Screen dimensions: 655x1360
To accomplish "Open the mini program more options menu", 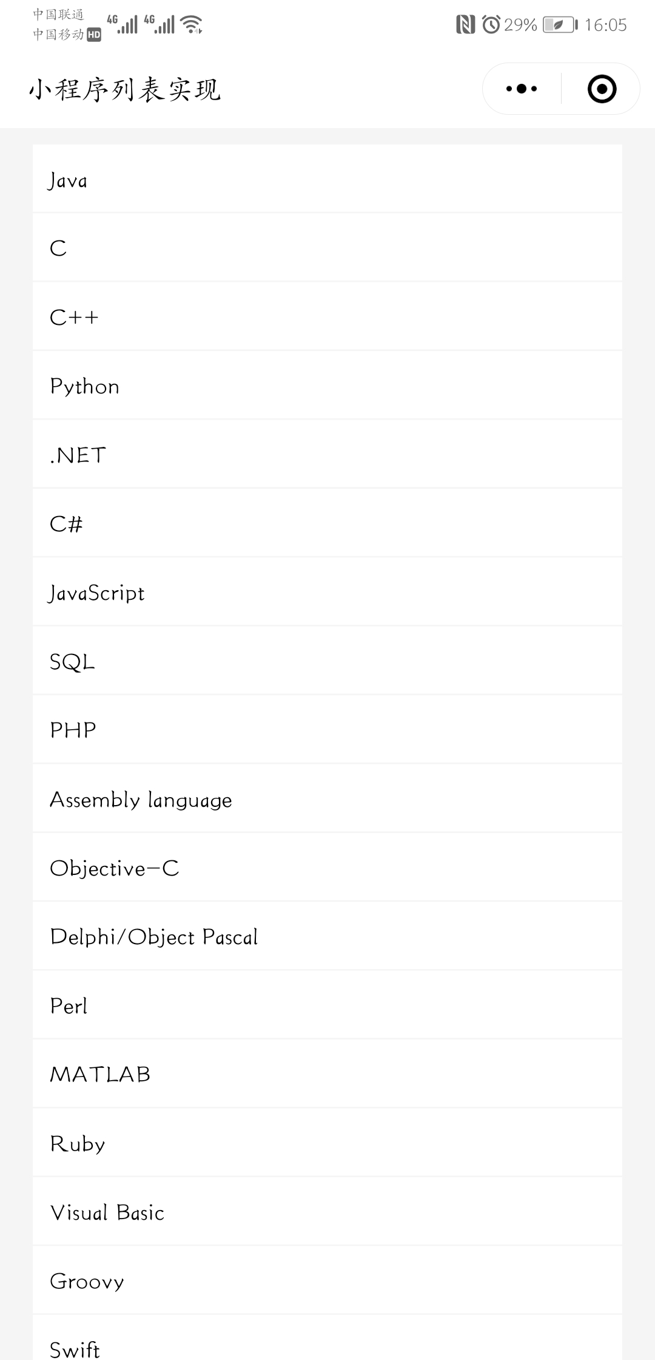I will click(x=522, y=89).
